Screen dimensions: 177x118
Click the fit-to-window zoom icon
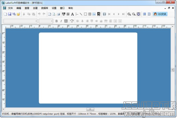point(138,14)
